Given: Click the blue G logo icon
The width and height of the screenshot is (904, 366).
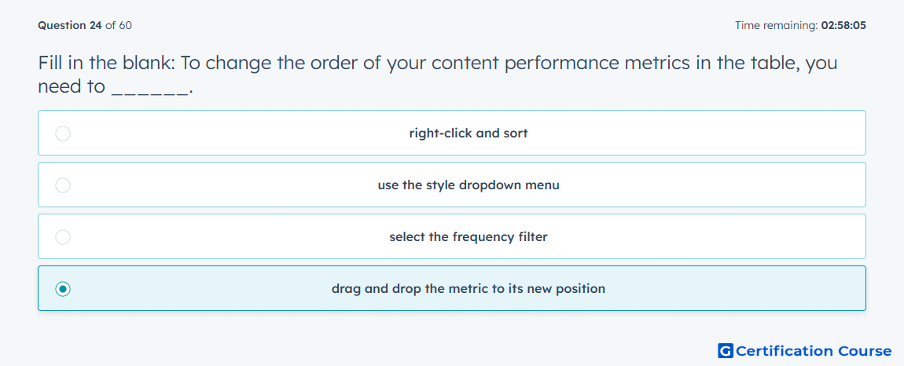Looking at the screenshot, I should [x=726, y=351].
